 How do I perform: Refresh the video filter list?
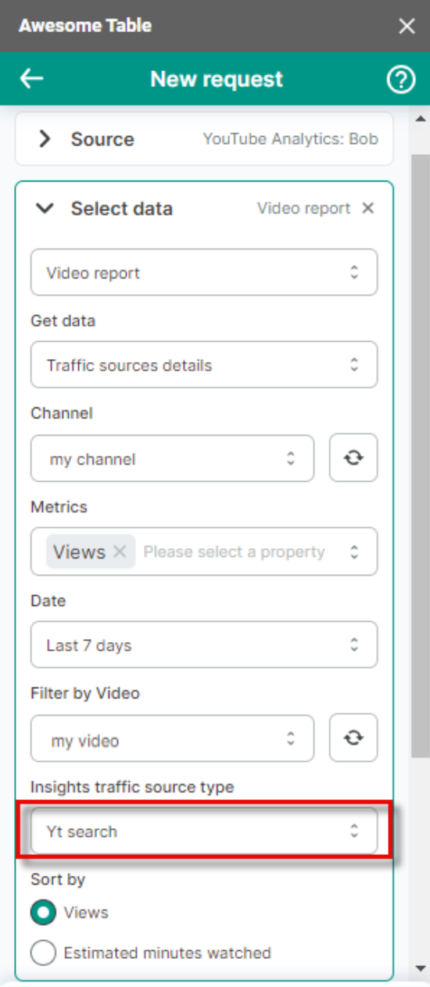click(x=353, y=738)
